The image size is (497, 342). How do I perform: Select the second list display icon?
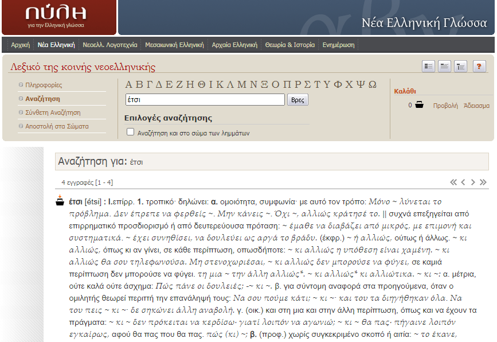coord(444,67)
